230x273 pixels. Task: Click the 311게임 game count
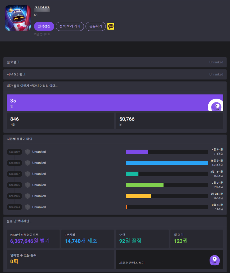[218, 154]
